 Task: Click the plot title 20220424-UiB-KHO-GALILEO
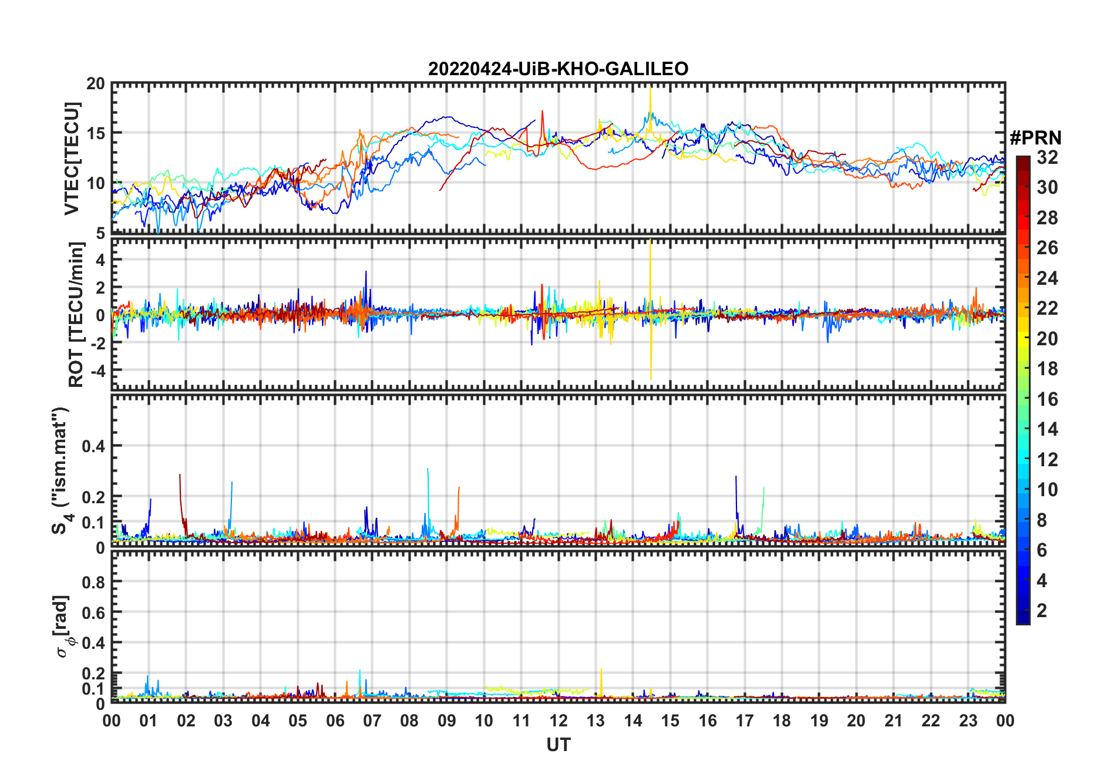(558, 69)
